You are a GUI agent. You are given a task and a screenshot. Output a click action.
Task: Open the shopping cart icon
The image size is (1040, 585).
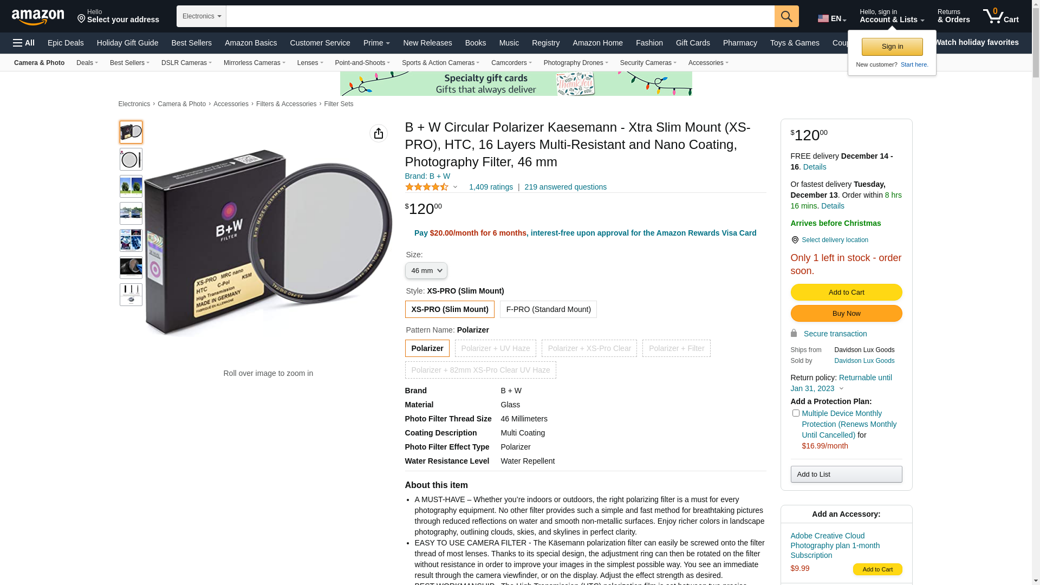coord(1000,16)
